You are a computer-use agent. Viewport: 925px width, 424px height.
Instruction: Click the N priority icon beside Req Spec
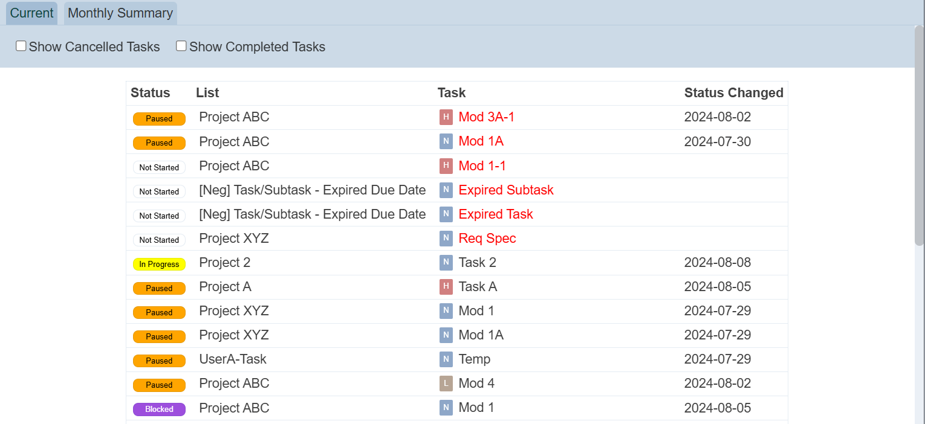tap(446, 239)
